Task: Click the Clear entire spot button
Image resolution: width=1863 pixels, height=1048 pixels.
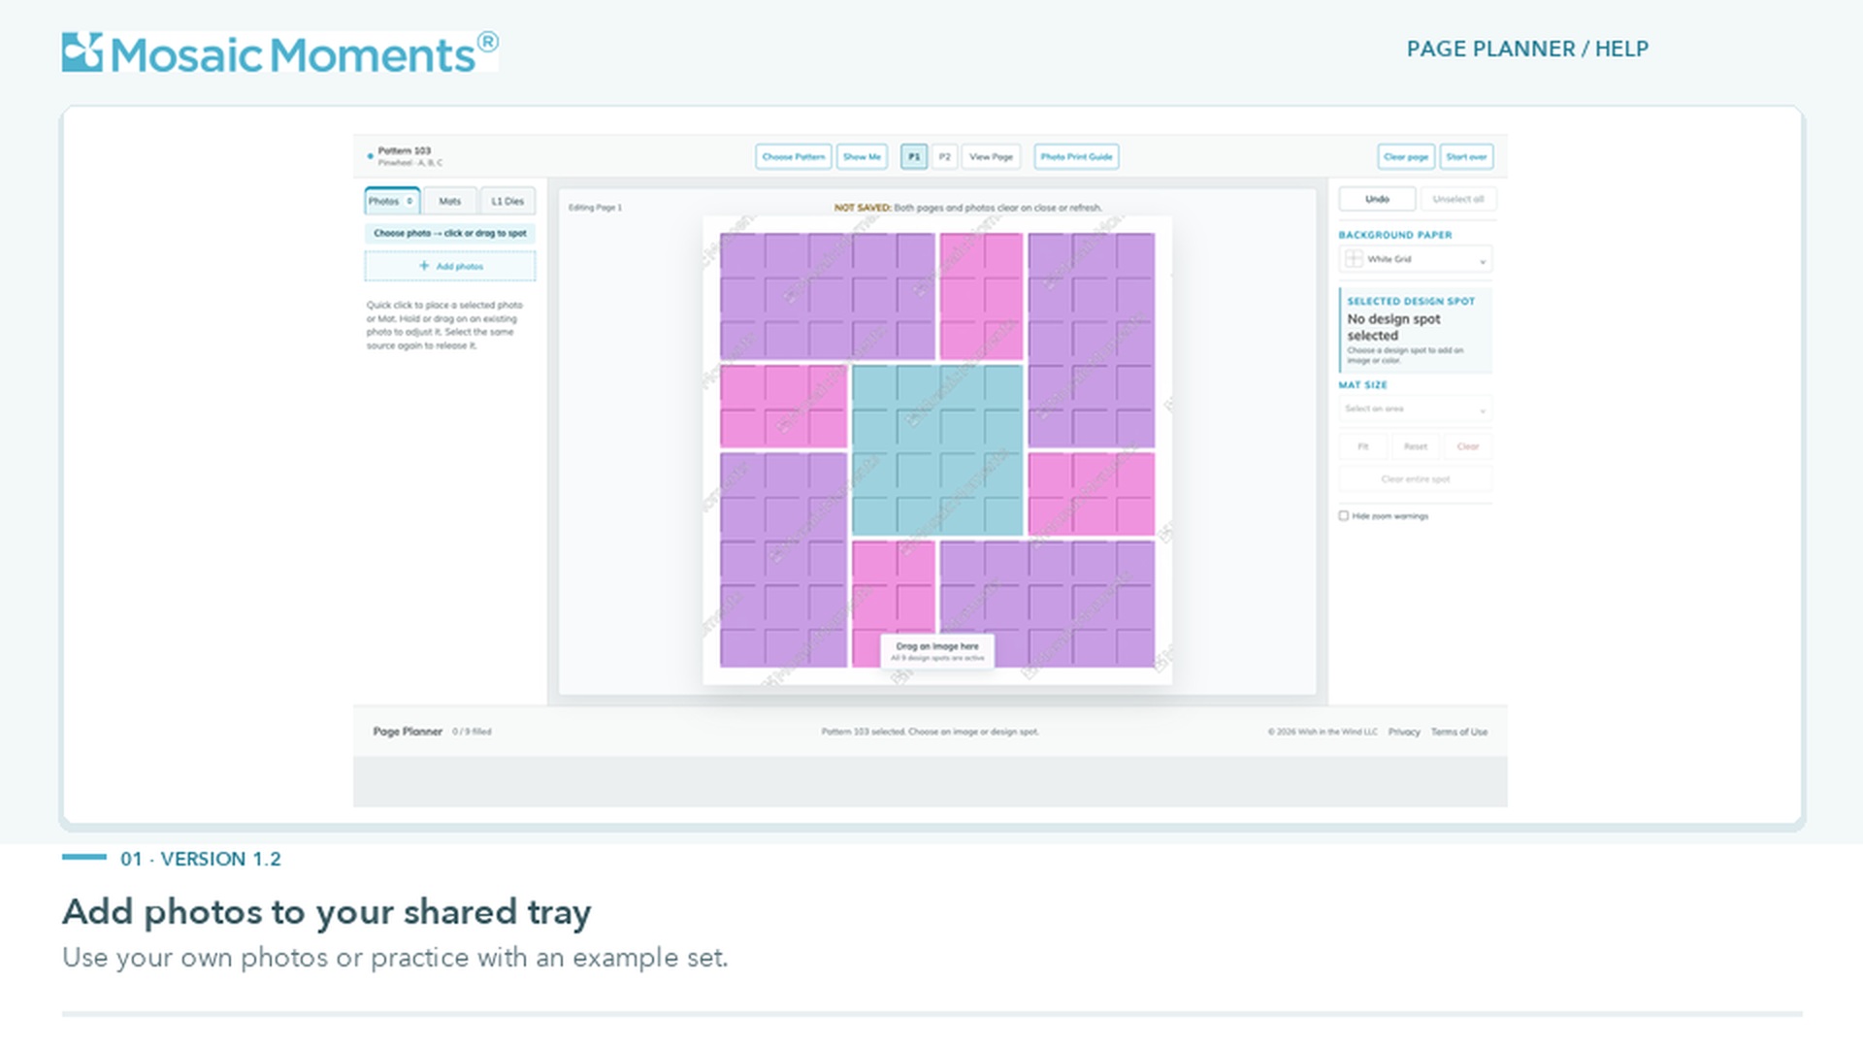Action: point(1416,479)
